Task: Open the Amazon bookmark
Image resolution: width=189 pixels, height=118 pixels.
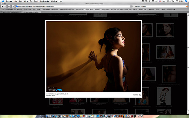Action: (152, 9)
